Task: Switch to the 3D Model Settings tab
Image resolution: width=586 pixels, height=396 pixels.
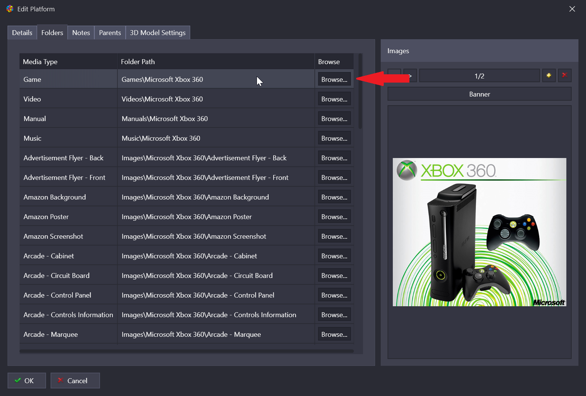Action: tap(158, 33)
